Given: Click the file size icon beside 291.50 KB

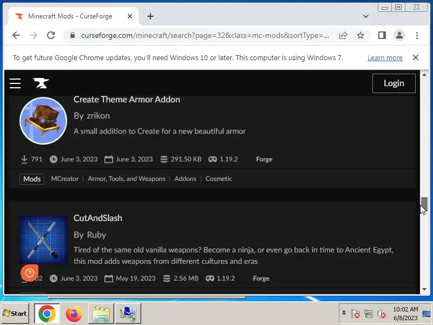Looking at the screenshot, I should [x=164, y=159].
